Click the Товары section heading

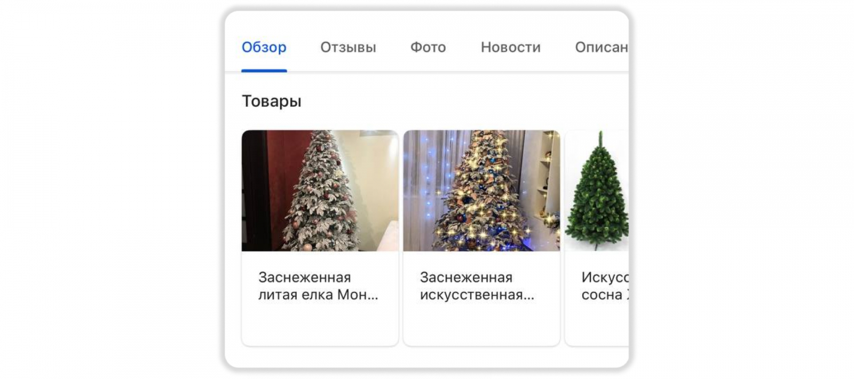272,101
